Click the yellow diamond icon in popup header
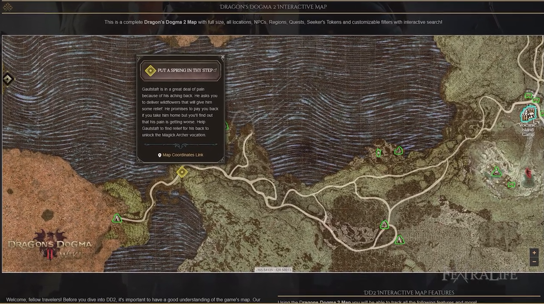Viewport: 544px width, 304px height. pos(150,70)
